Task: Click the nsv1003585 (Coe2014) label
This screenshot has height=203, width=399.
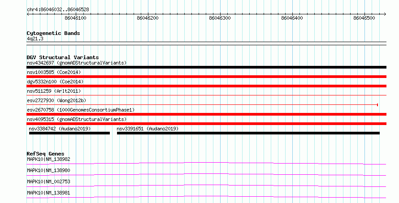Action: [x=54, y=72]
